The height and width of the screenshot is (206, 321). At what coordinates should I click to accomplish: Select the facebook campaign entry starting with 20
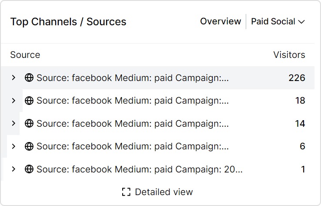(x=139, y=169)
